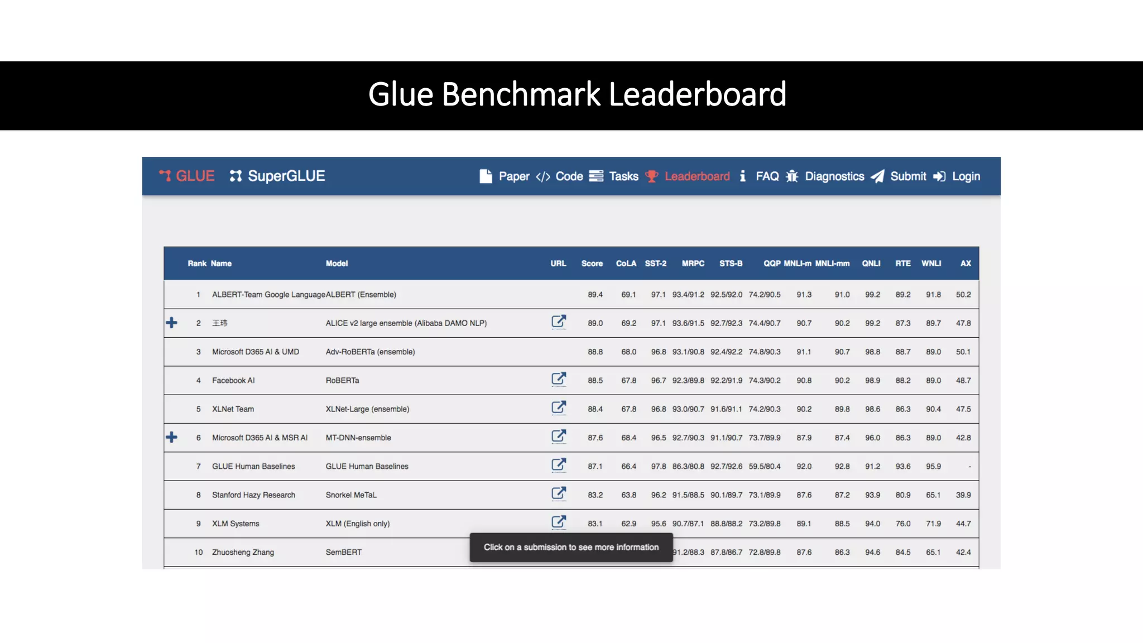Image resolution: width=1143 pixels, height=643 pixels.
Task: Open the Code menu item
Action: click(569, 176)
